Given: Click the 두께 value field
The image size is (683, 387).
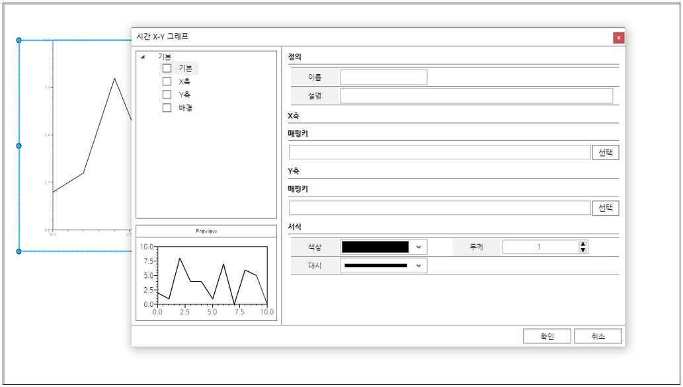Looking at the screenshot, I should tap(540, 247).
